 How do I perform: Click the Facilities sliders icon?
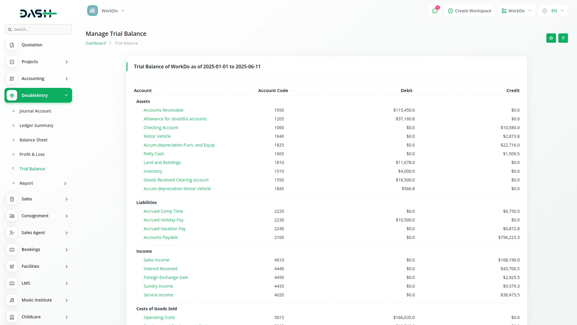12,266
